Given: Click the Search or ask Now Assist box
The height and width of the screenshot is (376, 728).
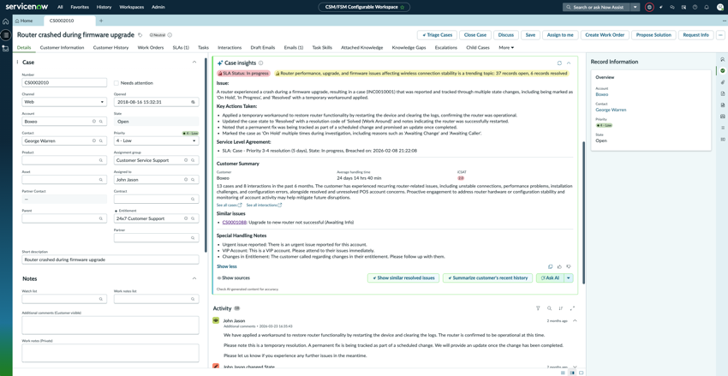Looking at the screenshot, I should (596, 8).
